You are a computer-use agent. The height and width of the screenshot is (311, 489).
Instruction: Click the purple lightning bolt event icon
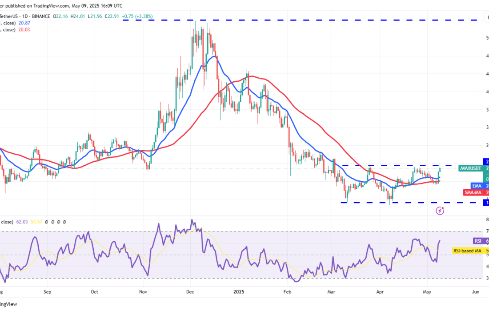pos(440,211)
